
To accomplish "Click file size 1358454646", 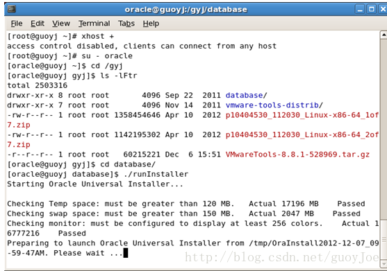I will point(137,115).
